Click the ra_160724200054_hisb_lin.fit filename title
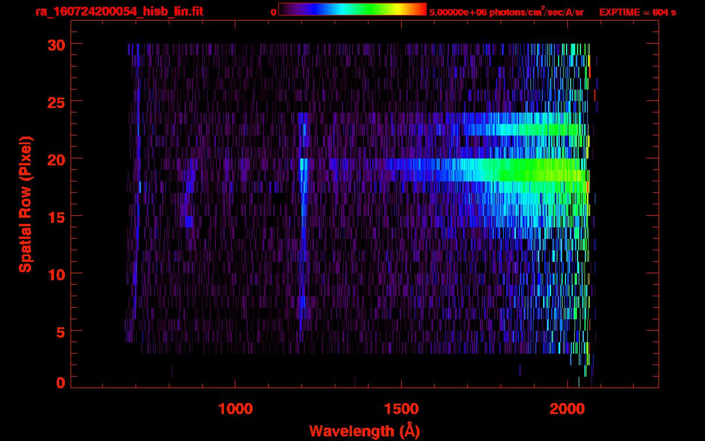705x441 pixels. (x=119, y=11)
